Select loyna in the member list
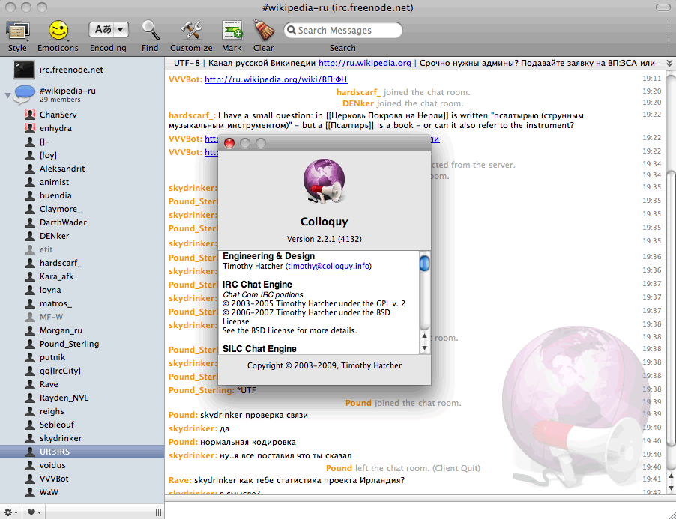676x519 pixels. pos(82,290)
